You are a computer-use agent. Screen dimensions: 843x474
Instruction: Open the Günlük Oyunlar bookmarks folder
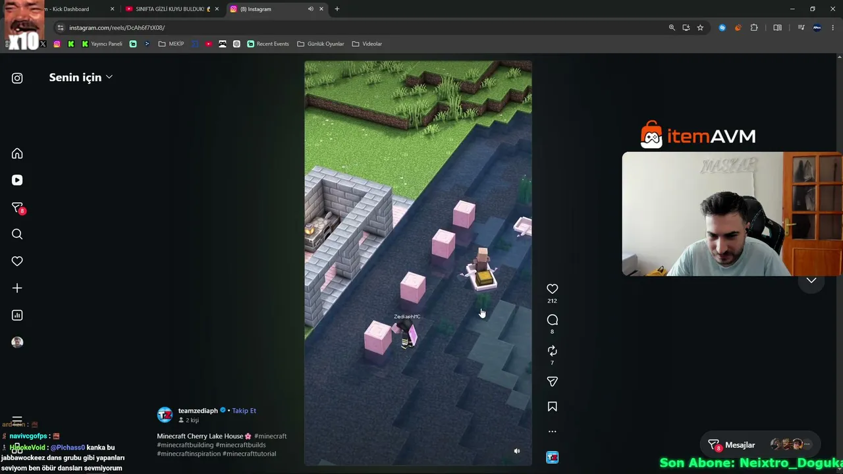[x=321, y=44]
